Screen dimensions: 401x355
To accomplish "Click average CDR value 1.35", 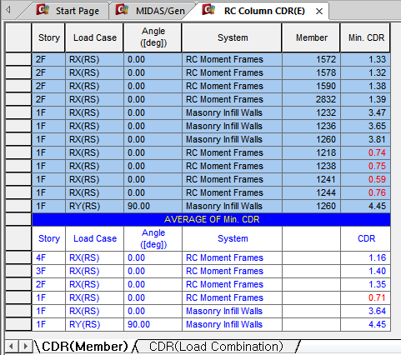I will point(366,284).
